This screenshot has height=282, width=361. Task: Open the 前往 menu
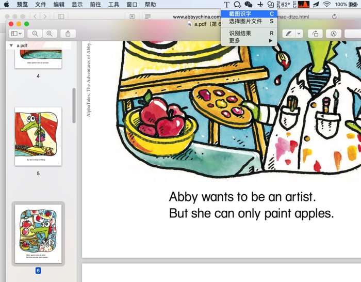95,4
